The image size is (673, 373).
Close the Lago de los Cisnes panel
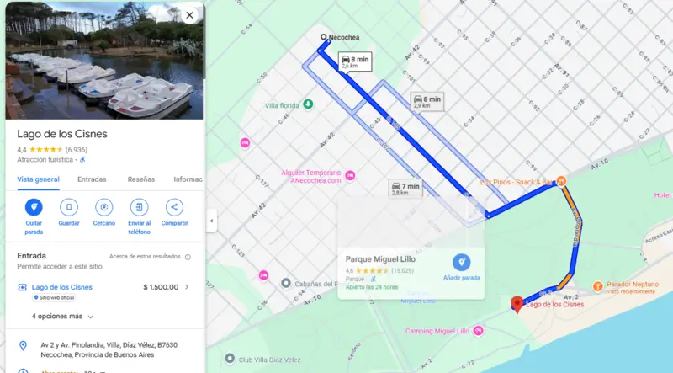189,15
